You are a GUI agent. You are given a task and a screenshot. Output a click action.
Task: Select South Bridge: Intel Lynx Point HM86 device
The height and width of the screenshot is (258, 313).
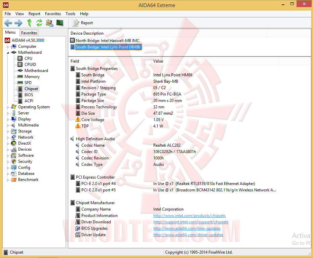tap(108, 47)
